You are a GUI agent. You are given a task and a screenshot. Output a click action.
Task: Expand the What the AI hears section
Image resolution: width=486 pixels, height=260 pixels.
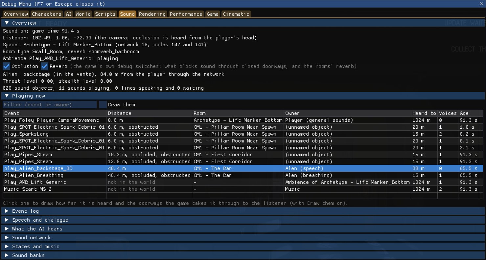pyautogui.click(x=243, y=229)
